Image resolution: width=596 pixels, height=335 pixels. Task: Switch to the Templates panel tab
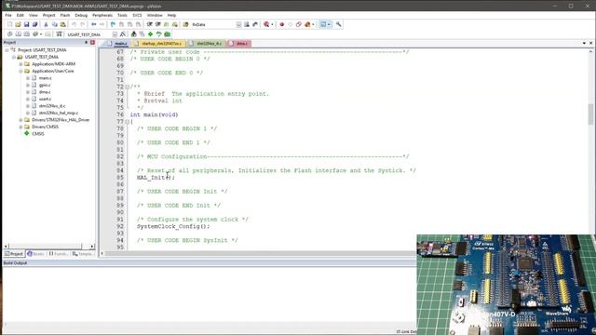click(x=82, y=254)
